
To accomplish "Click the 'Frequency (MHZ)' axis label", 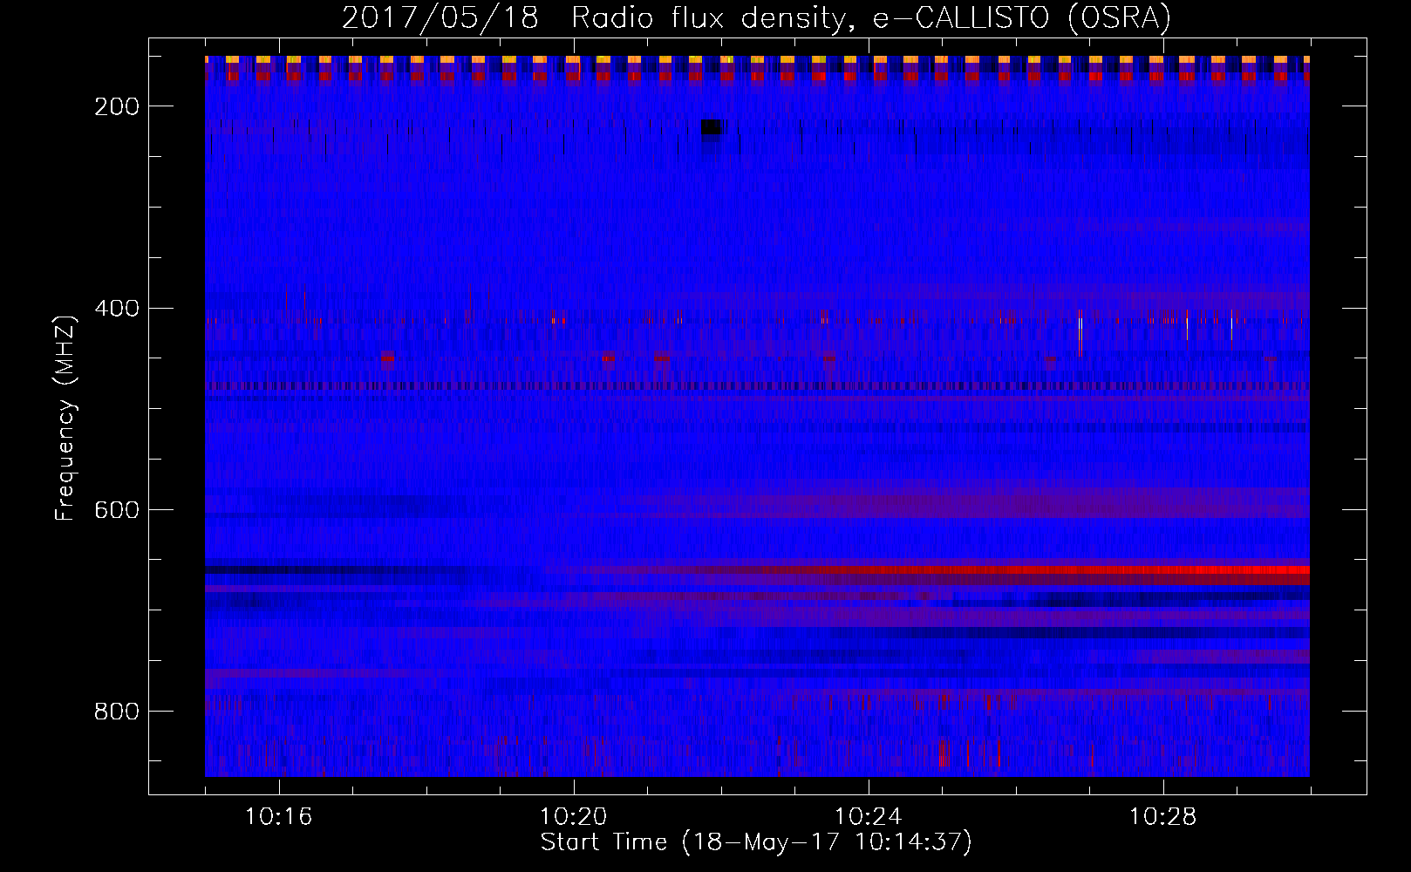I will 65,418.
